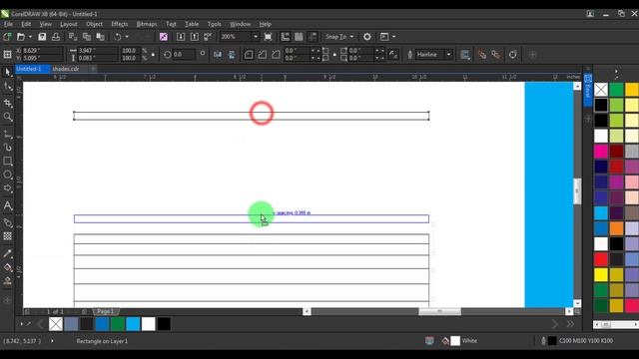Image resolution: width=639 pixels, height=359 pixels.
Task: Select the Zoom magnifier tool
Action: click(7, 118)
